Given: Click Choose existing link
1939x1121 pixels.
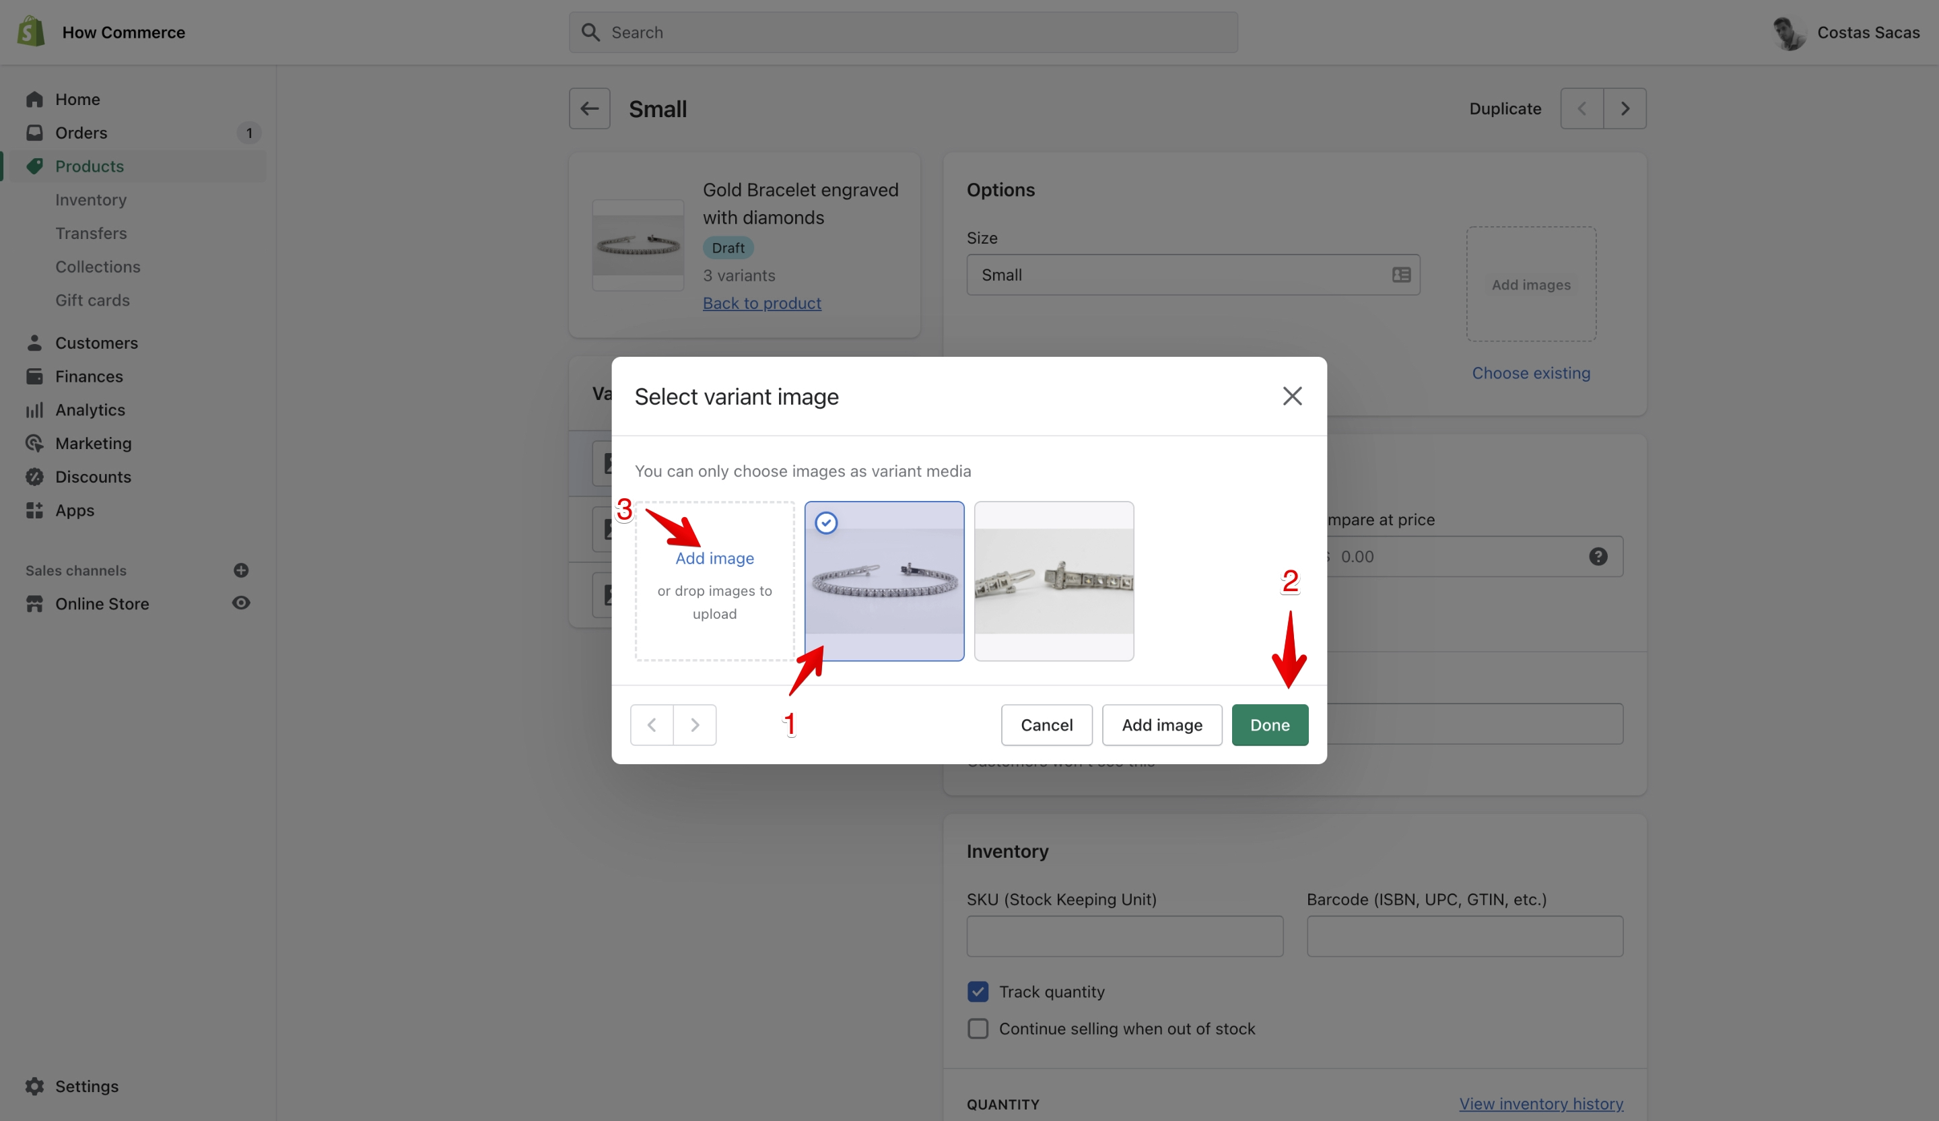Looking at the screenshot, I should coord(1530,372).
